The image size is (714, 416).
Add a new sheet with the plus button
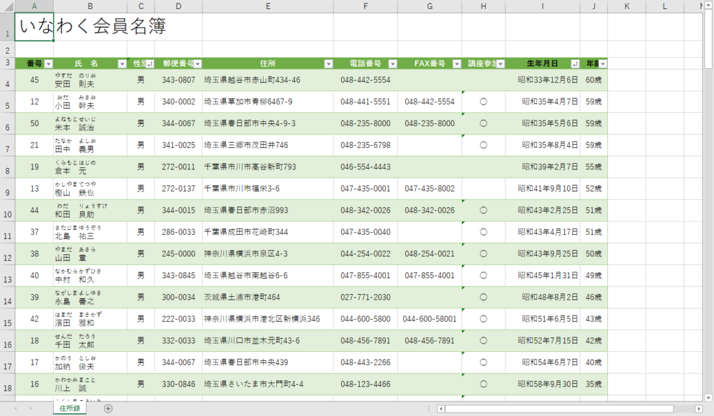(108, 408)
